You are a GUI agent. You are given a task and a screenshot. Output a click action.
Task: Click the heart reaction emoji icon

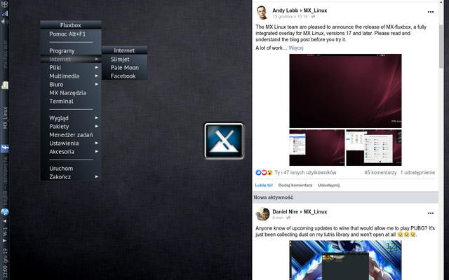click(x=264, y=173)
